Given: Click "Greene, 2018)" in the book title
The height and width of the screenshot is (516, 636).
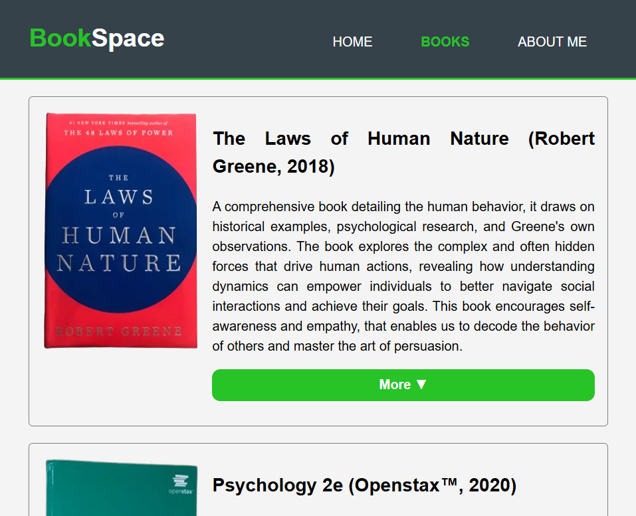Looking at the screenshot, I should pos(273,167).
